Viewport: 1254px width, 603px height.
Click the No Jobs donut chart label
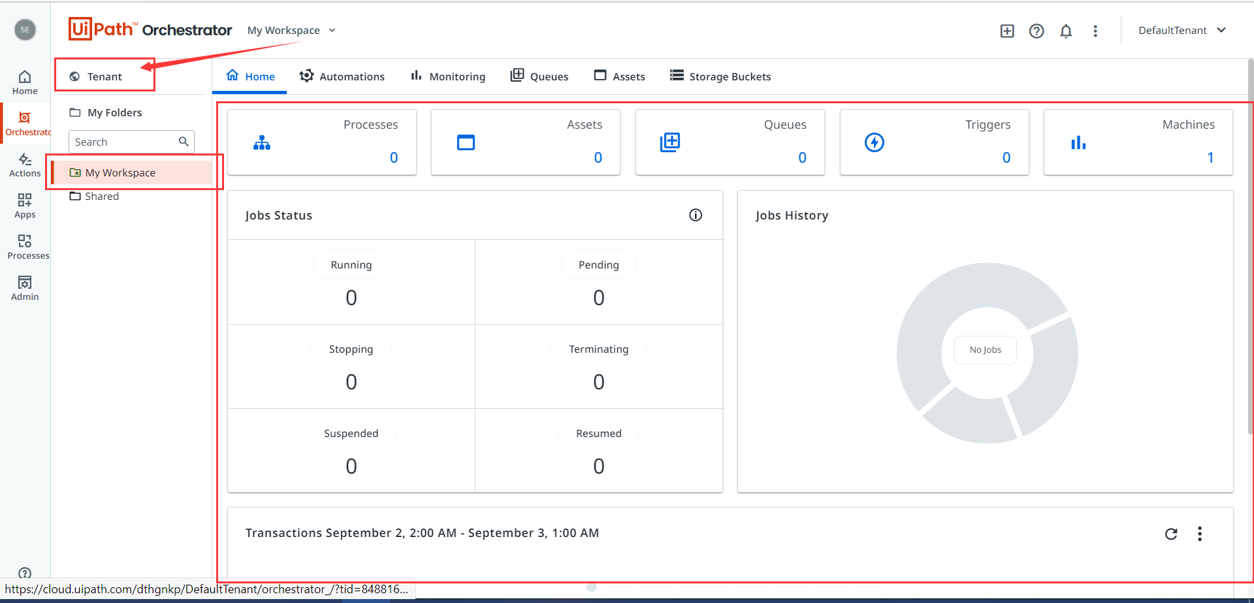click(x=986, y=350)
